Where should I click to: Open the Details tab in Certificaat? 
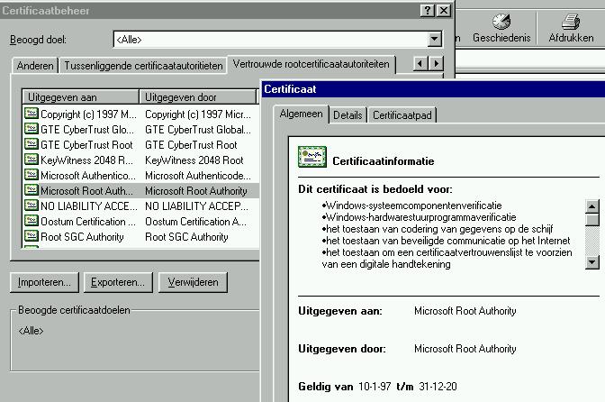coord(348,115)
